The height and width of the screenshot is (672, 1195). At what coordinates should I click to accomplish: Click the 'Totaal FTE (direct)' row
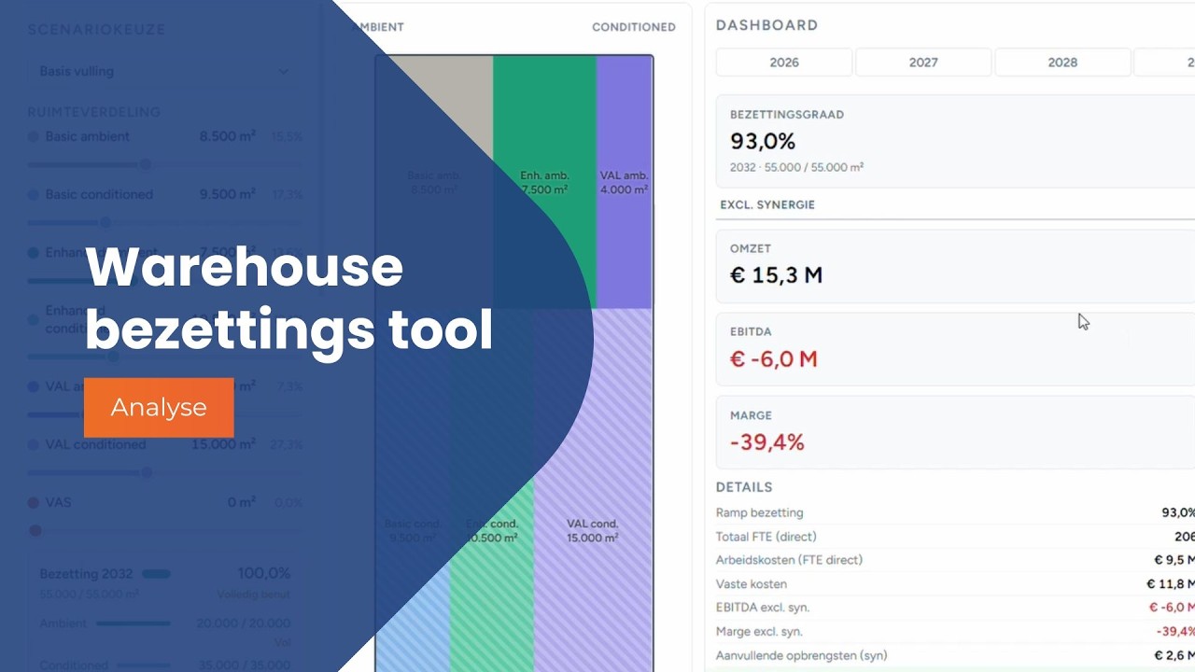pyautogui.click(x=955, y=537)
